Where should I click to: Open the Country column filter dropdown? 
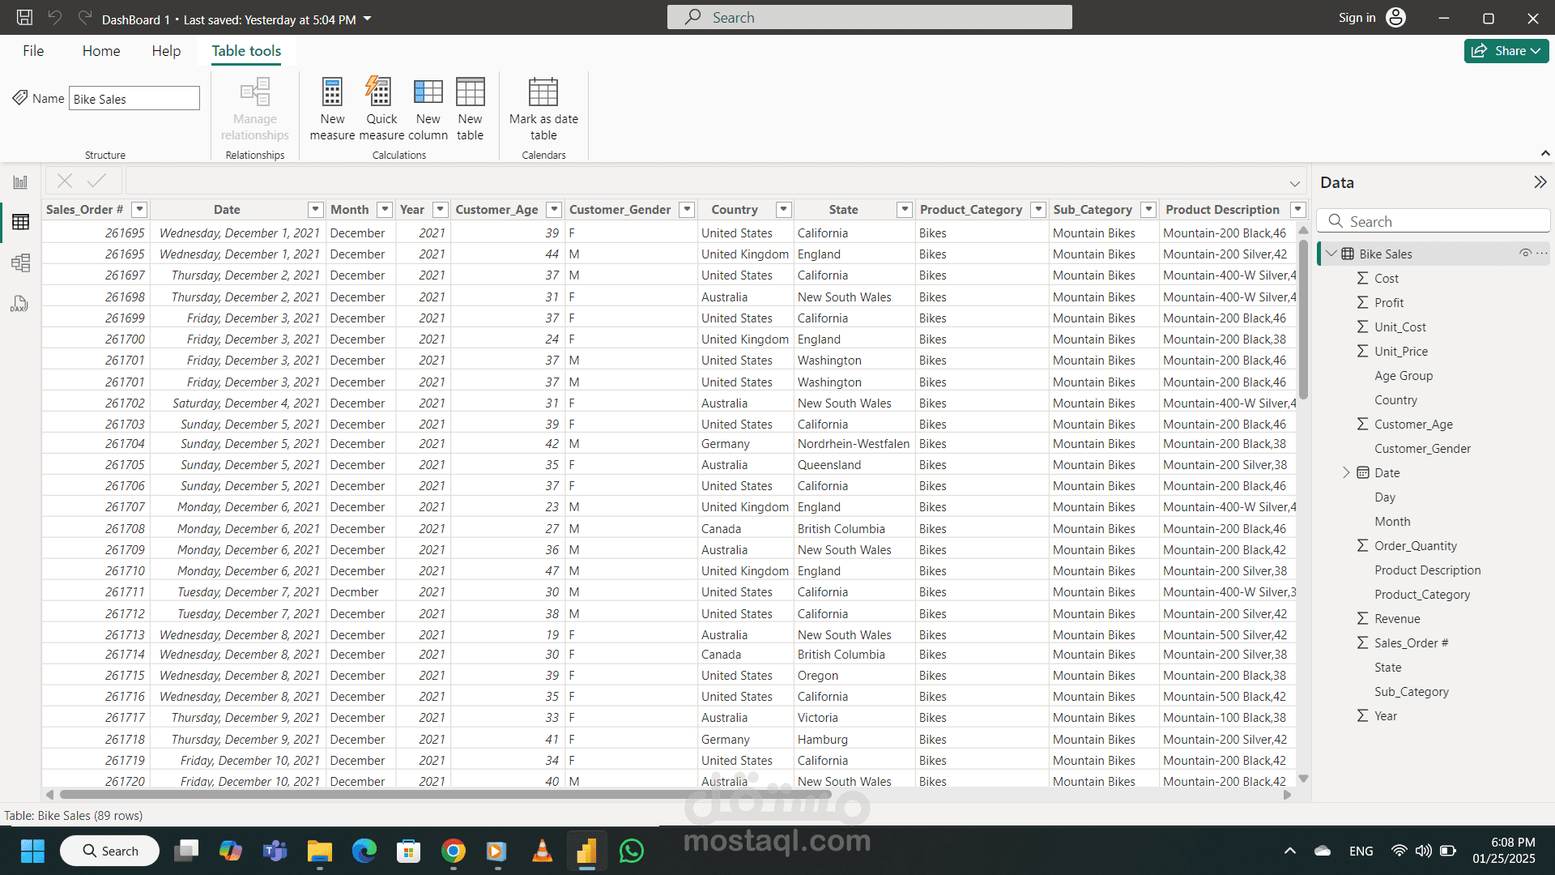tap(783, 210)
